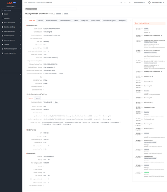Screen dimensions: 167x192
Task: Click the Case Management sidebar icon
Action: (x=2, y=36)
